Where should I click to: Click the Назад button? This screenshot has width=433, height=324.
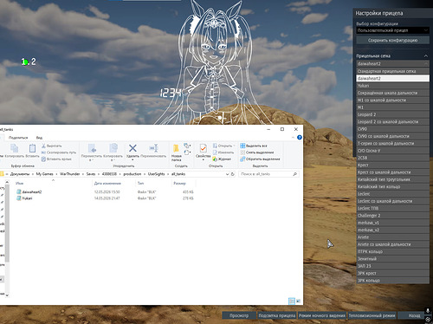coord(415,315)
